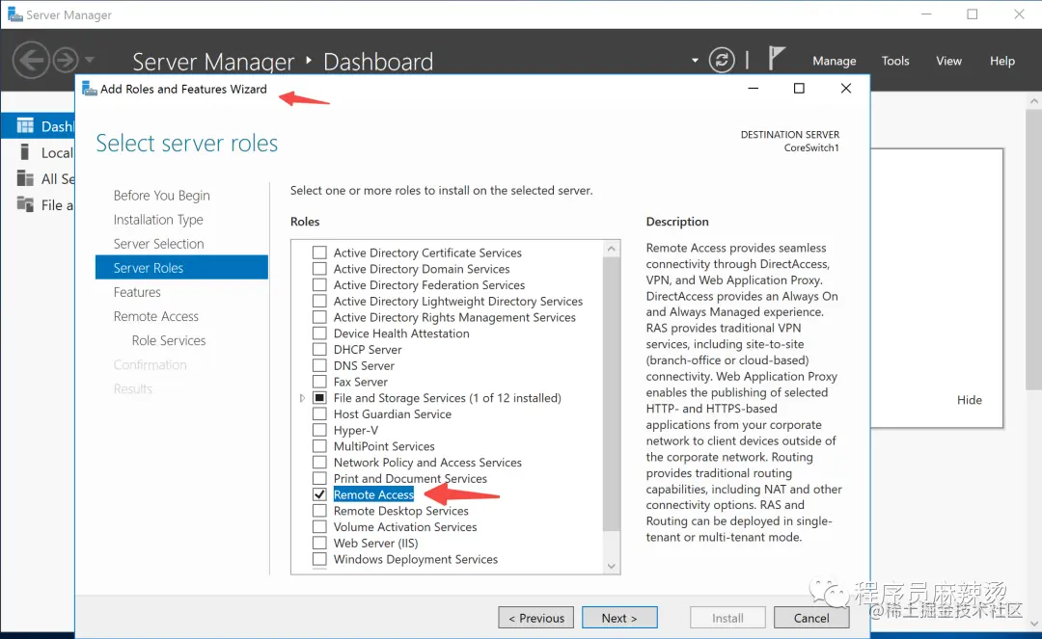Check Active Directory Domain Services

319,269
